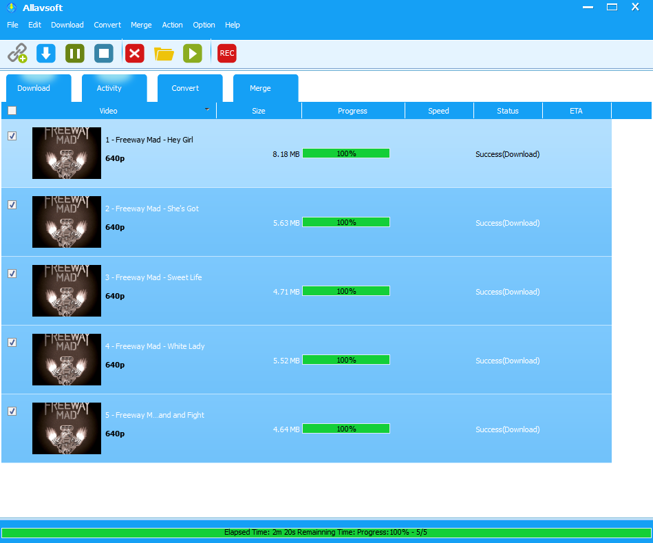Screen dimensions: 653x543
Task: Uncheck the White Lady row checkbox
Action: coord(12,342)
